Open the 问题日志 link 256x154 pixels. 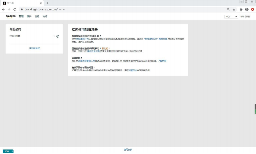coord(133,70)
